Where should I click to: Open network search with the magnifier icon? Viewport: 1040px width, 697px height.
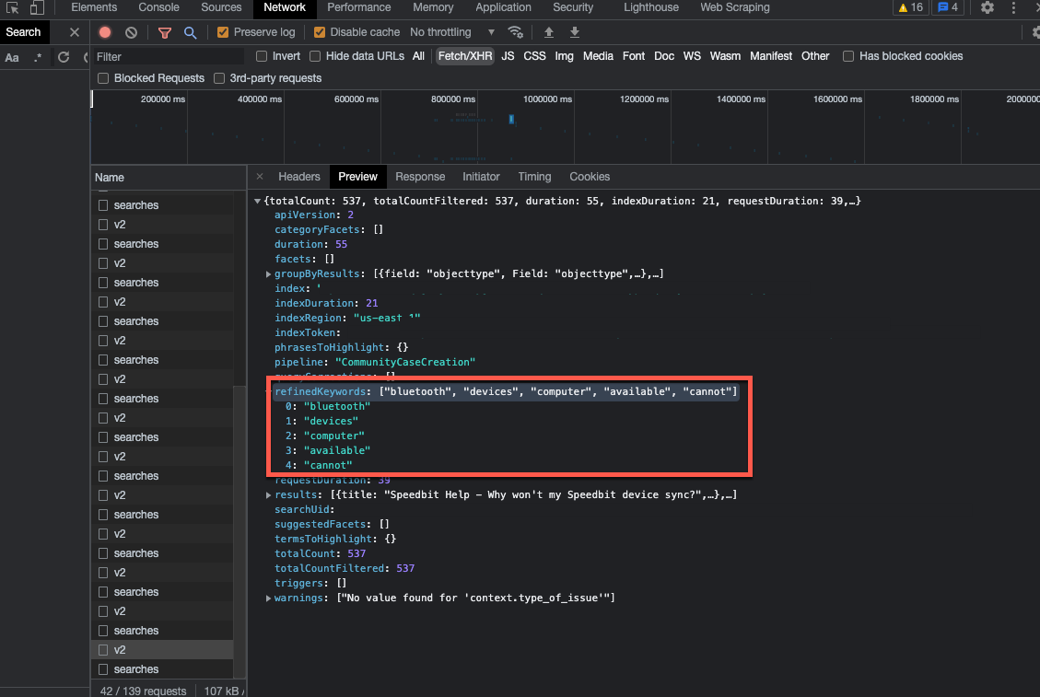pyautogui.click(x=190, y=32)
